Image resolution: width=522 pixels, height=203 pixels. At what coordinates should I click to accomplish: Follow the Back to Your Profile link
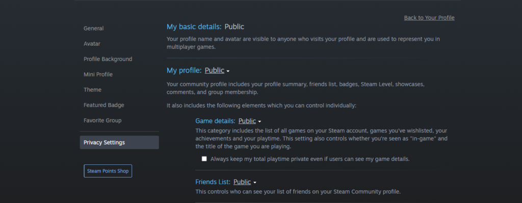[x=429, y=18]
